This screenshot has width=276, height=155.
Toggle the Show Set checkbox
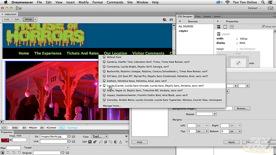263,26
